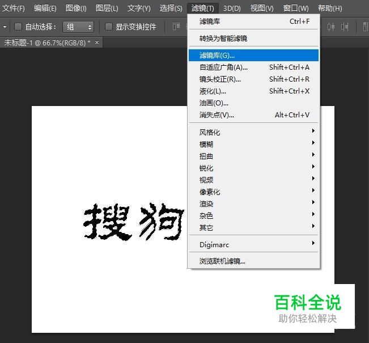Open the tool preset picker arrow

coord(5,27)
